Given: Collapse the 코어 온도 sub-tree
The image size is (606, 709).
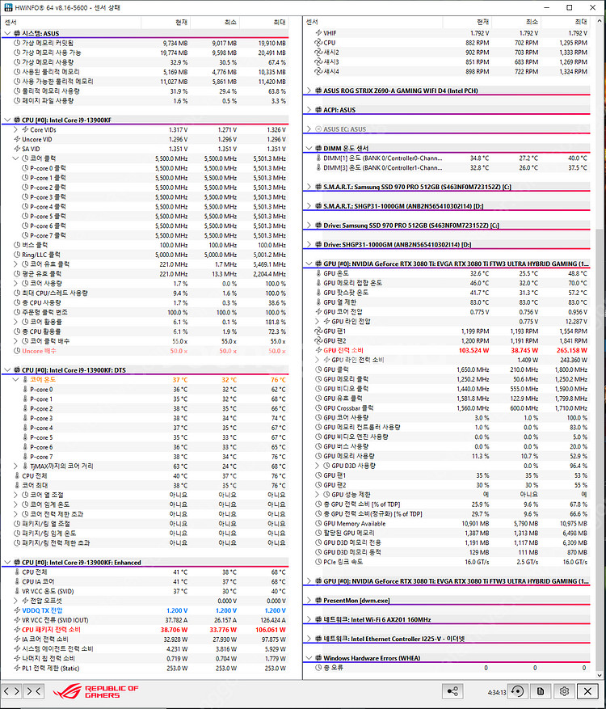Looking at the screenshot, I should coord(16,380).
